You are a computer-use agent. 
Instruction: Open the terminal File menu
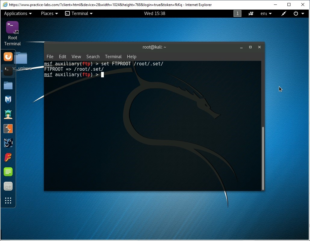(50, 57)
